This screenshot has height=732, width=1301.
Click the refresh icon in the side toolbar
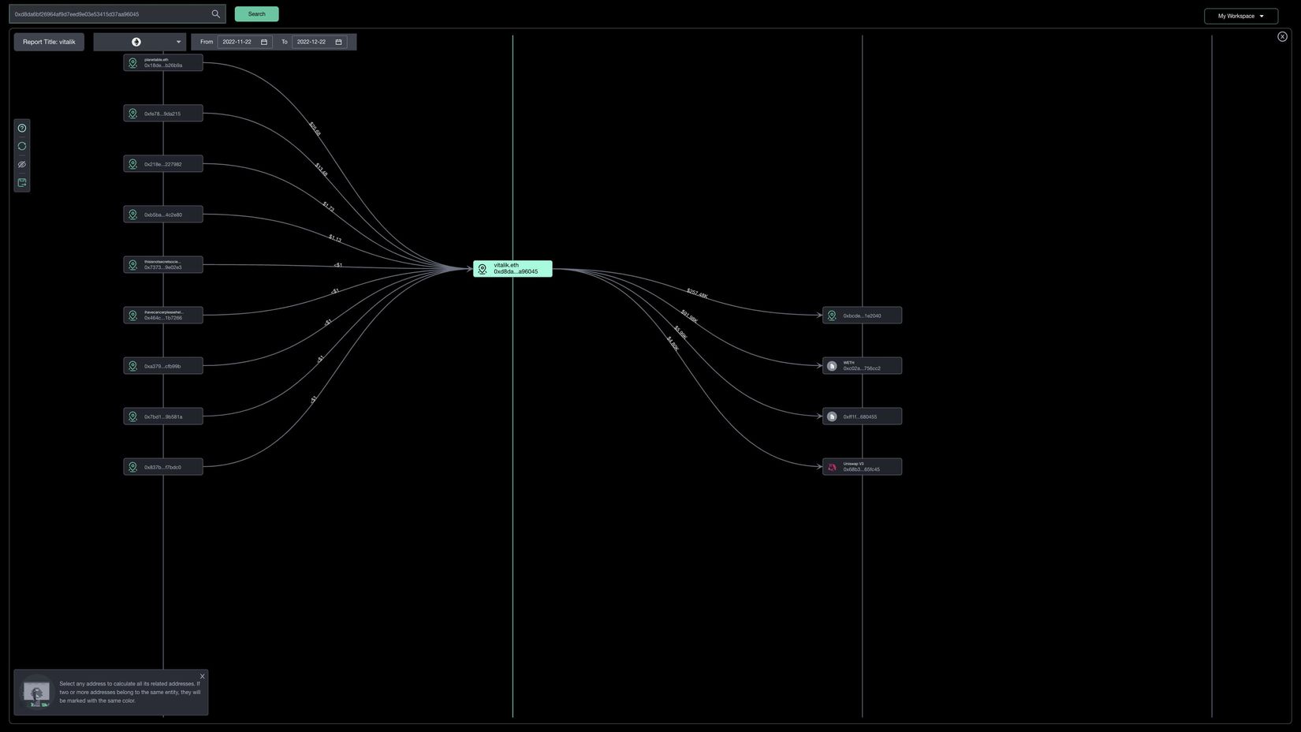[x=22, y=146]
